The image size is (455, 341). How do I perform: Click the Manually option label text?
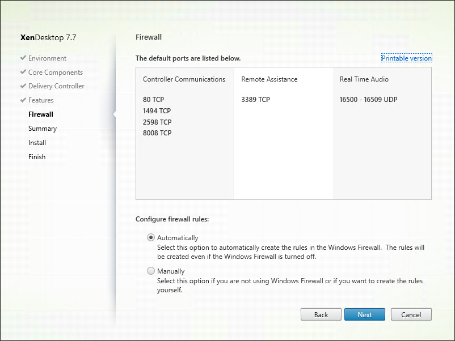pos(171,271)
